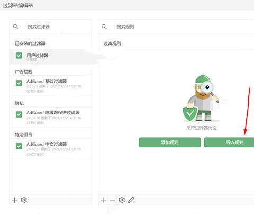254x214 pixels.
Task: Click the 导入规则 button
Action: (x=229, y=142)
